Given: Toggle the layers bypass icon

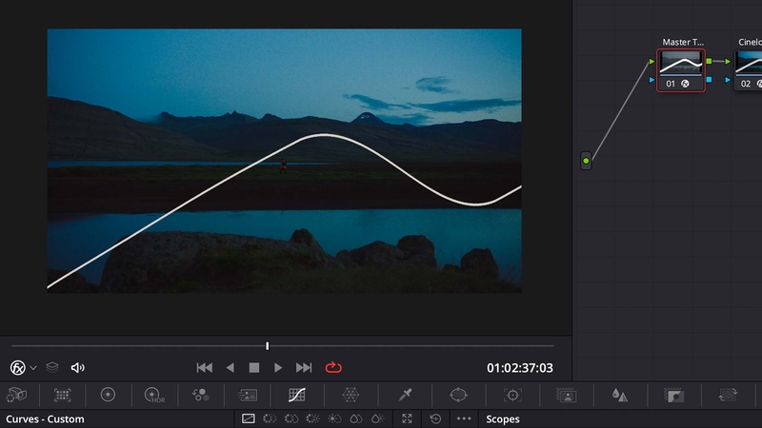Looking at the screenshot, I should click(x=53, y=367).
